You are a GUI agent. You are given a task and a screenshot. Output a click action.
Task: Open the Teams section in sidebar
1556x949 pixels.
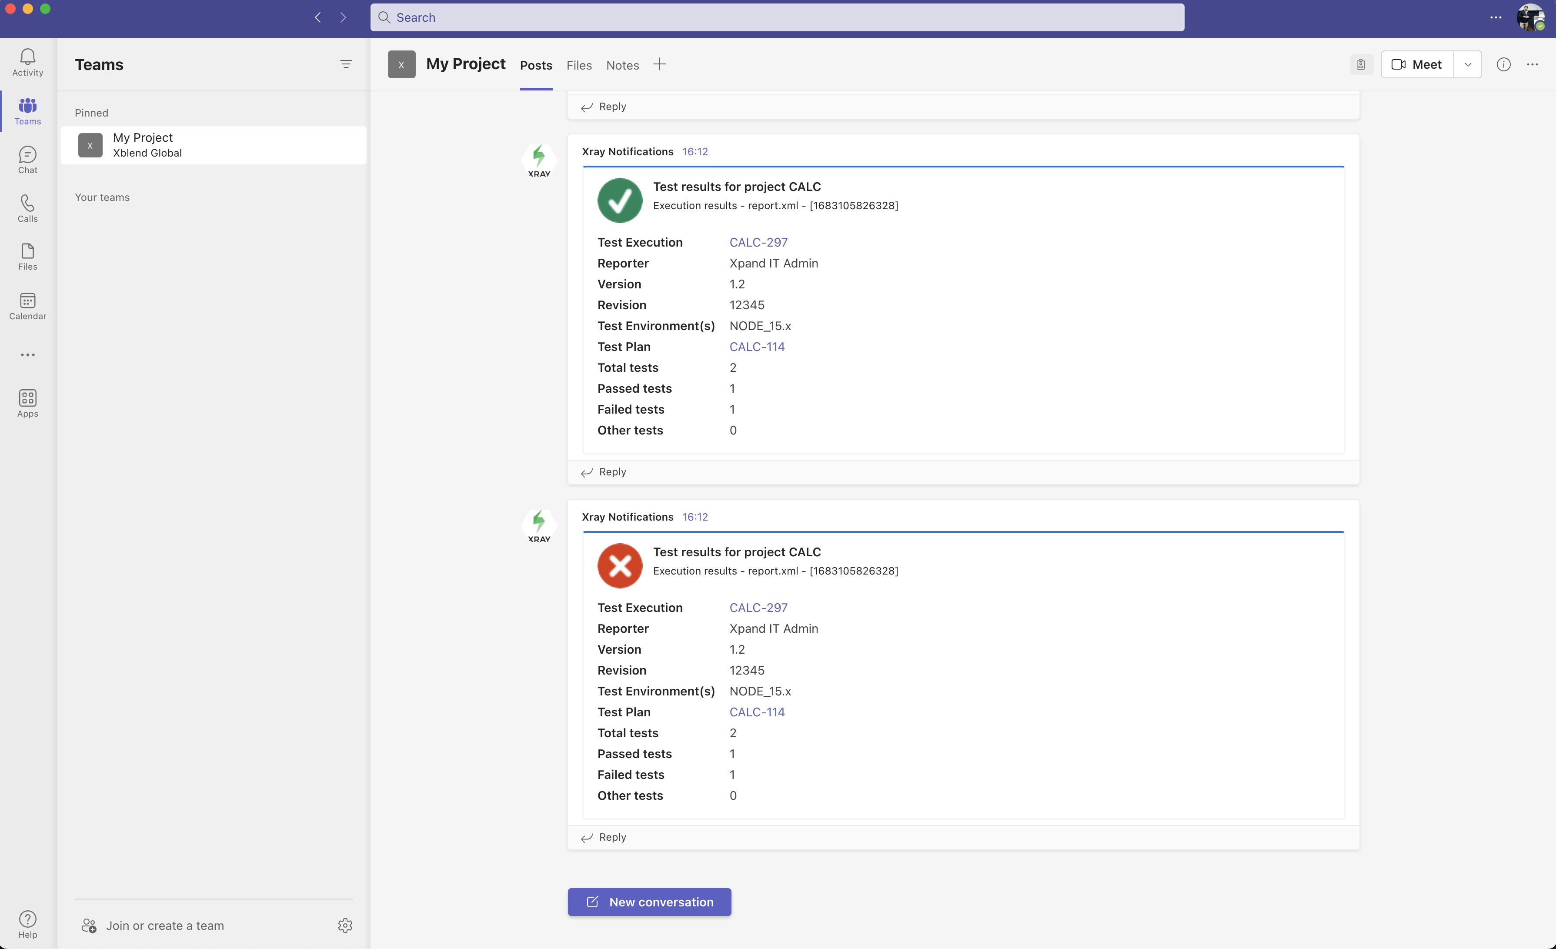pos(28,111)
